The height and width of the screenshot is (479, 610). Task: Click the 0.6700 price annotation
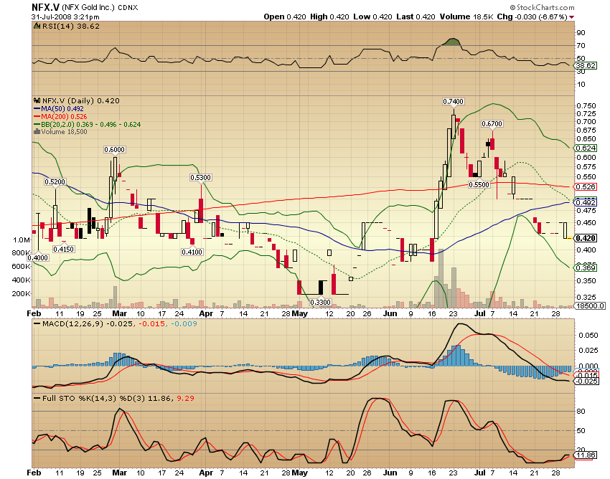pos(492,124)
